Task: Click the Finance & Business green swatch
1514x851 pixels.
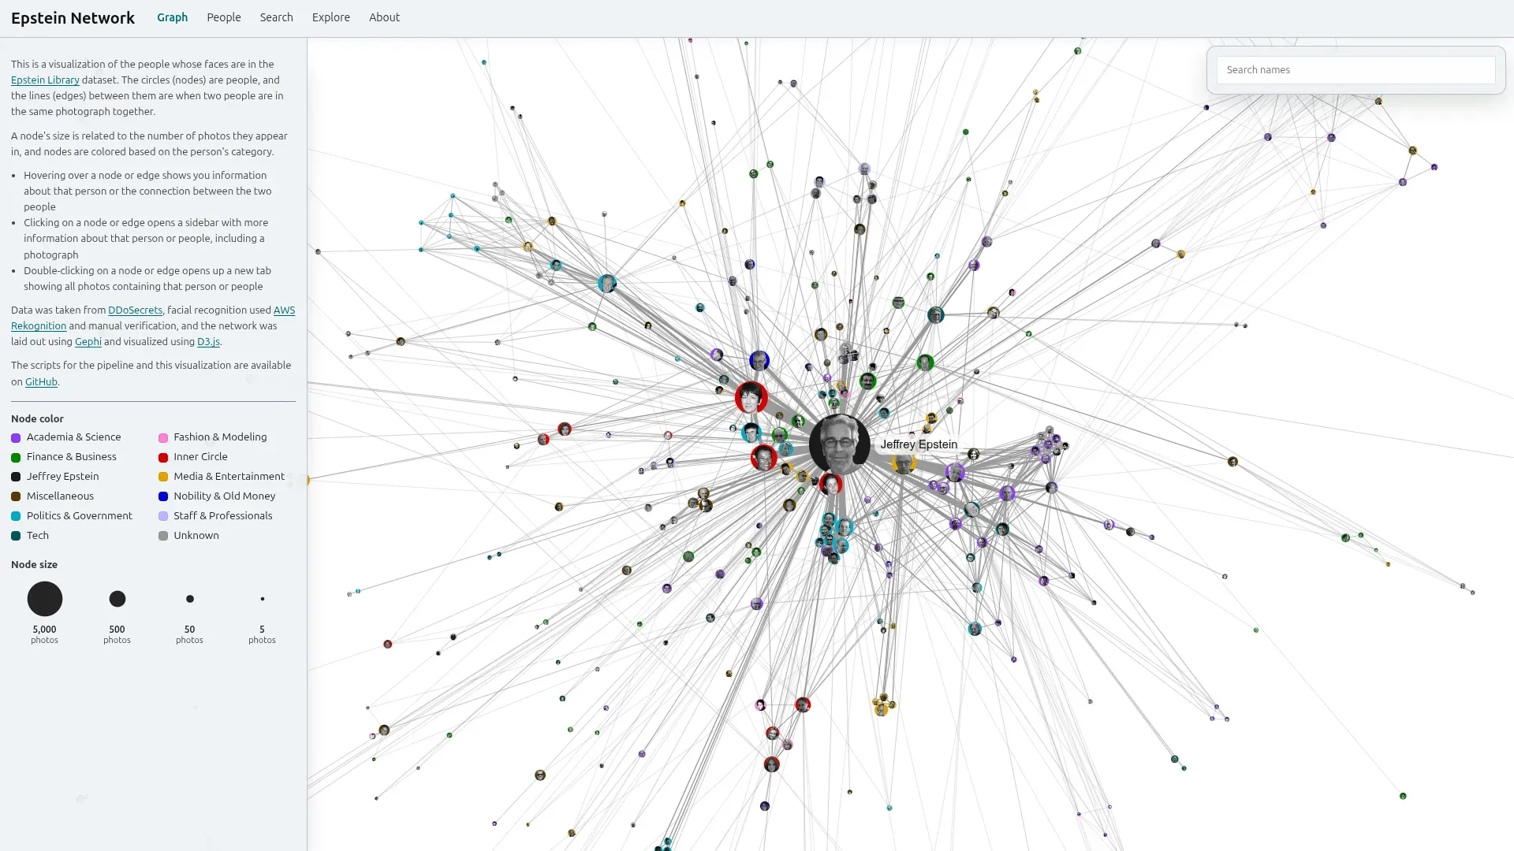Action: tap(16, 457)
